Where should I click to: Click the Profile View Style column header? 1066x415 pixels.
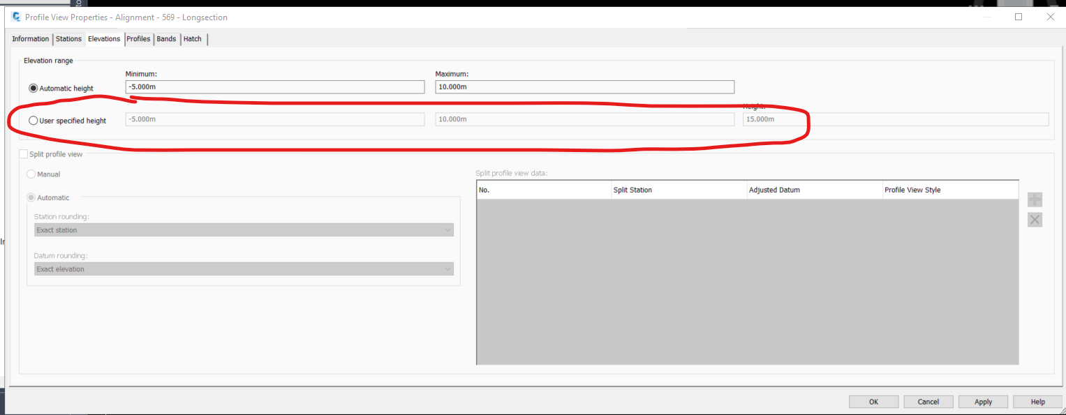951,190
